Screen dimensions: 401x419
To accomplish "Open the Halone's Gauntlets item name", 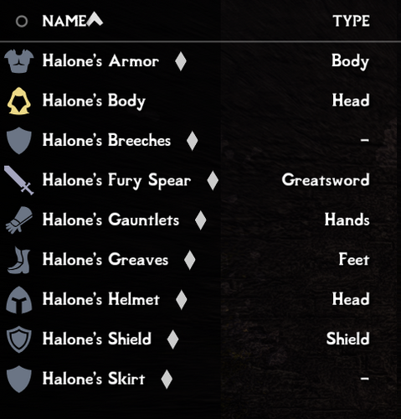I will [x=111, y=220].
